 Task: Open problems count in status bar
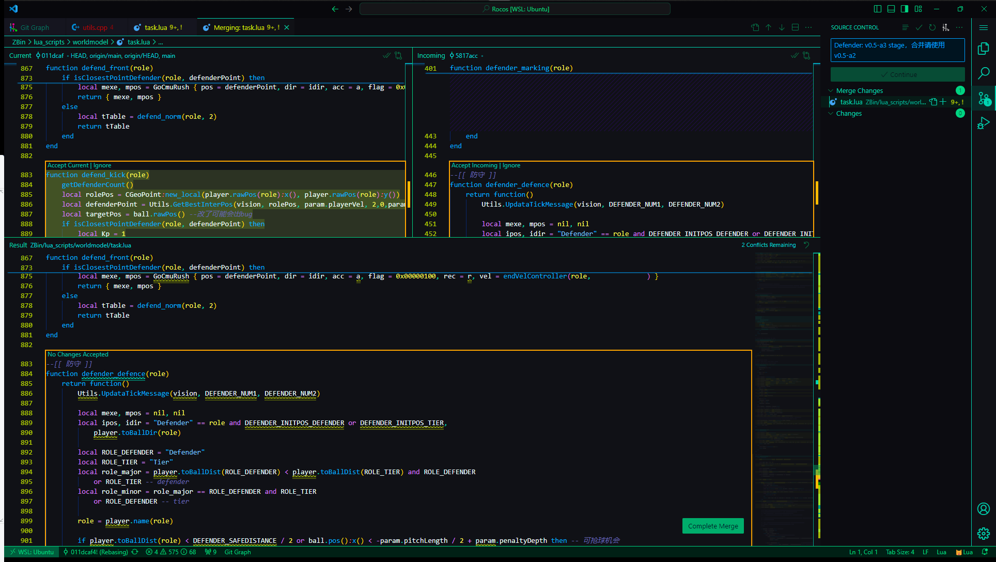click(171, 552)
